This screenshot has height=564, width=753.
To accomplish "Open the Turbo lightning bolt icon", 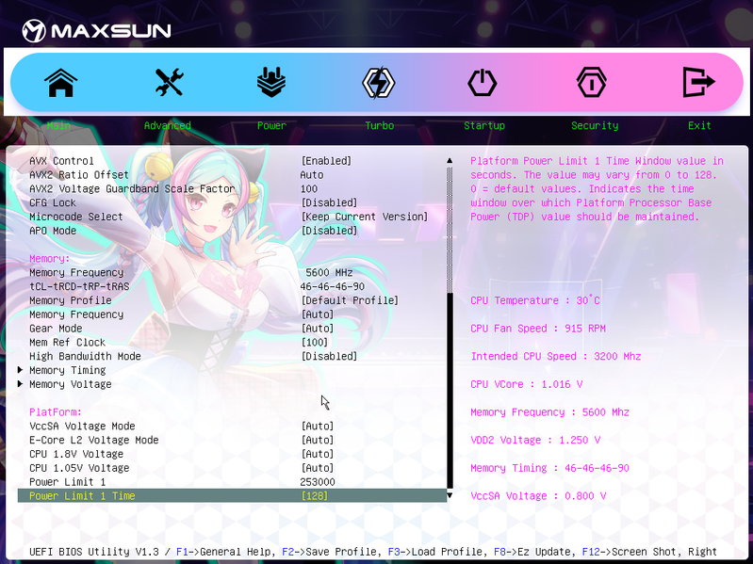I will tap(379, 83).
